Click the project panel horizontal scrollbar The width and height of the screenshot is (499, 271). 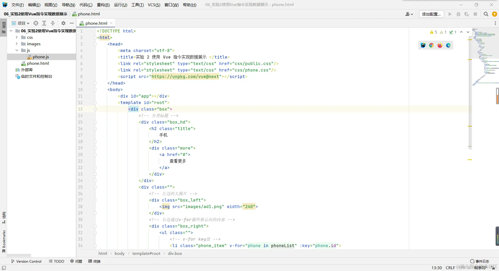click(x=19, y=255)
